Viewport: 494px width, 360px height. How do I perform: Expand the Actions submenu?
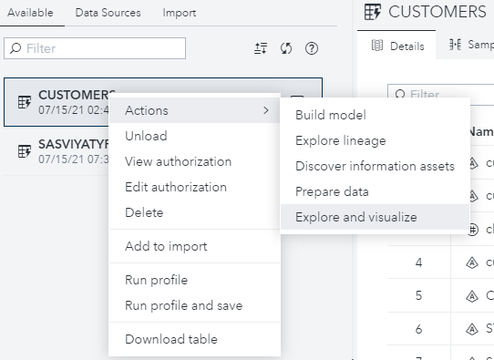tap(194, 110)
